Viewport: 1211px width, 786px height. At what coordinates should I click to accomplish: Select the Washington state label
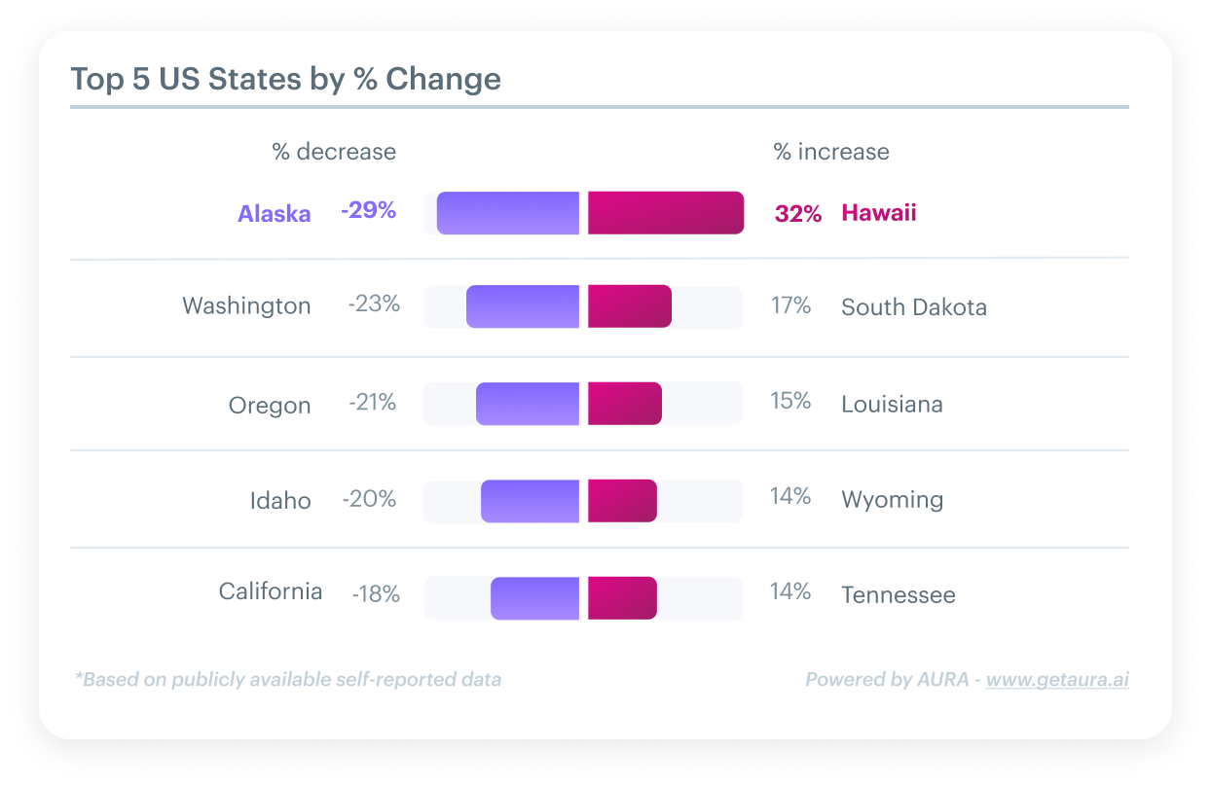pyautogui.click(x=246, y=306)
